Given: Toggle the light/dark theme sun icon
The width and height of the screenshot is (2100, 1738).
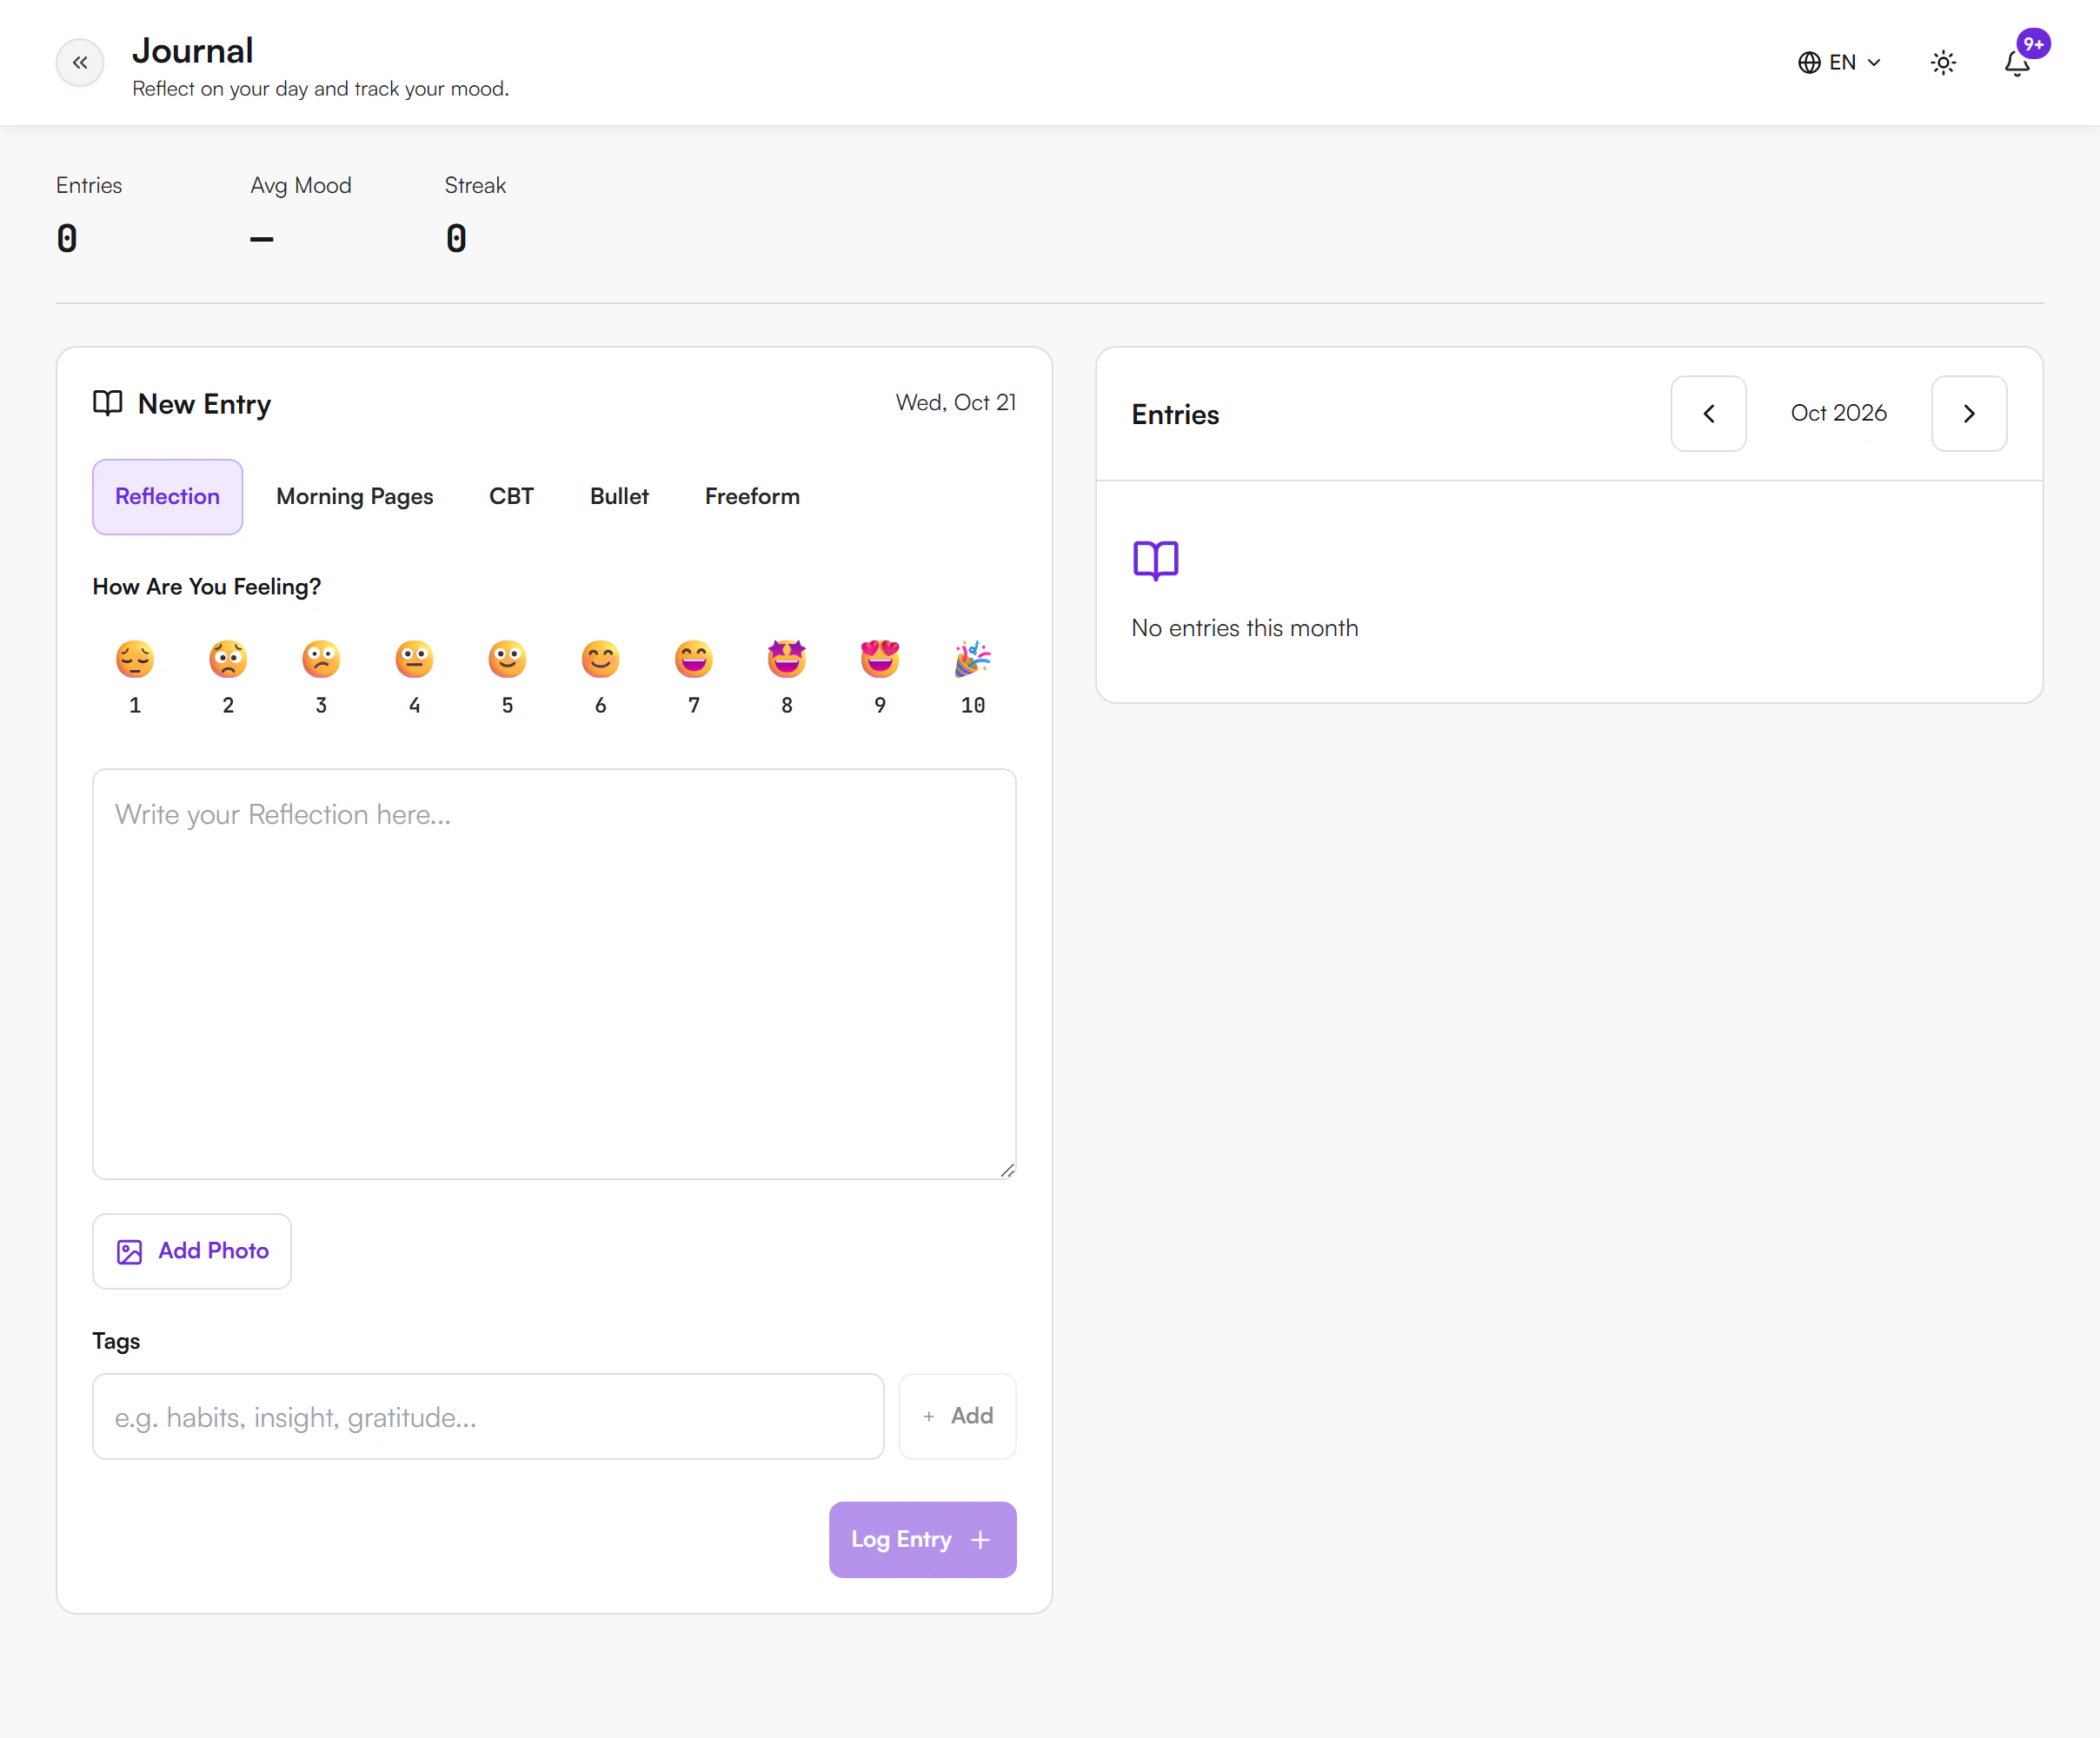Looking at the screenshot, I should 1943,63.
